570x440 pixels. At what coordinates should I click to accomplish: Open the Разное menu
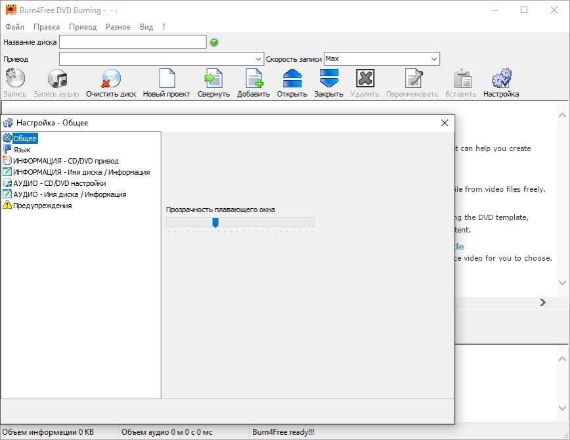coord(118,27)
